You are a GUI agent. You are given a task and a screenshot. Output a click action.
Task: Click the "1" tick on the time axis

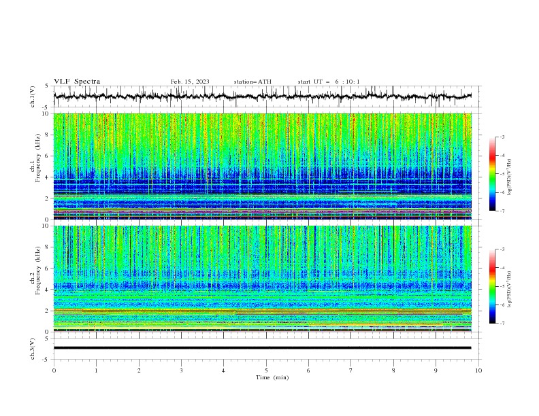click(96, 370)
